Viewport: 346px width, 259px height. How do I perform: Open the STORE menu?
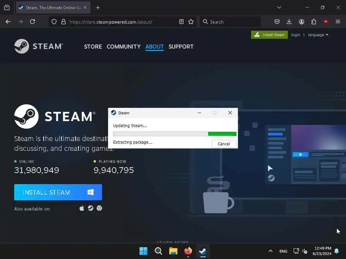pyautogui.click(x=93, y=47)
